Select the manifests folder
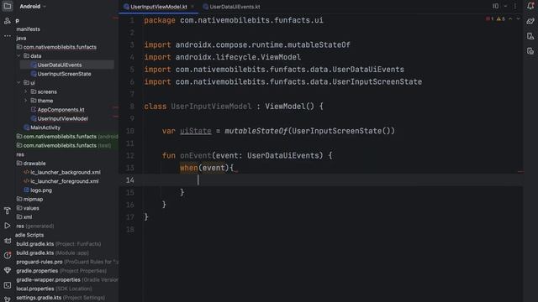 click(x=28, y=29)
